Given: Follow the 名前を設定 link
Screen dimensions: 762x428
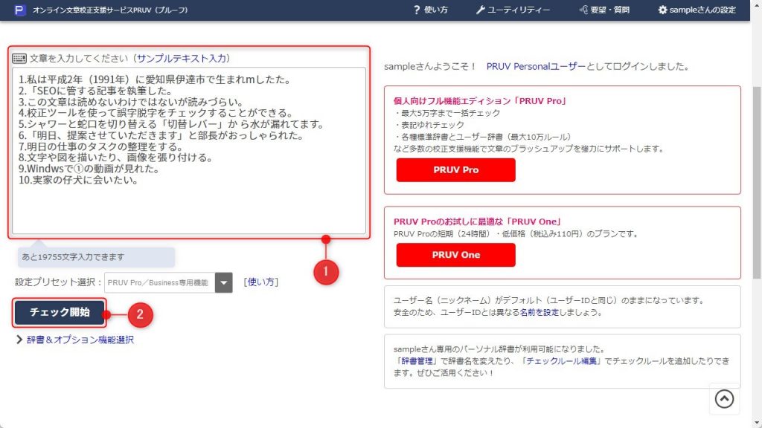Looking at the screenshot, I should [540, 313].
